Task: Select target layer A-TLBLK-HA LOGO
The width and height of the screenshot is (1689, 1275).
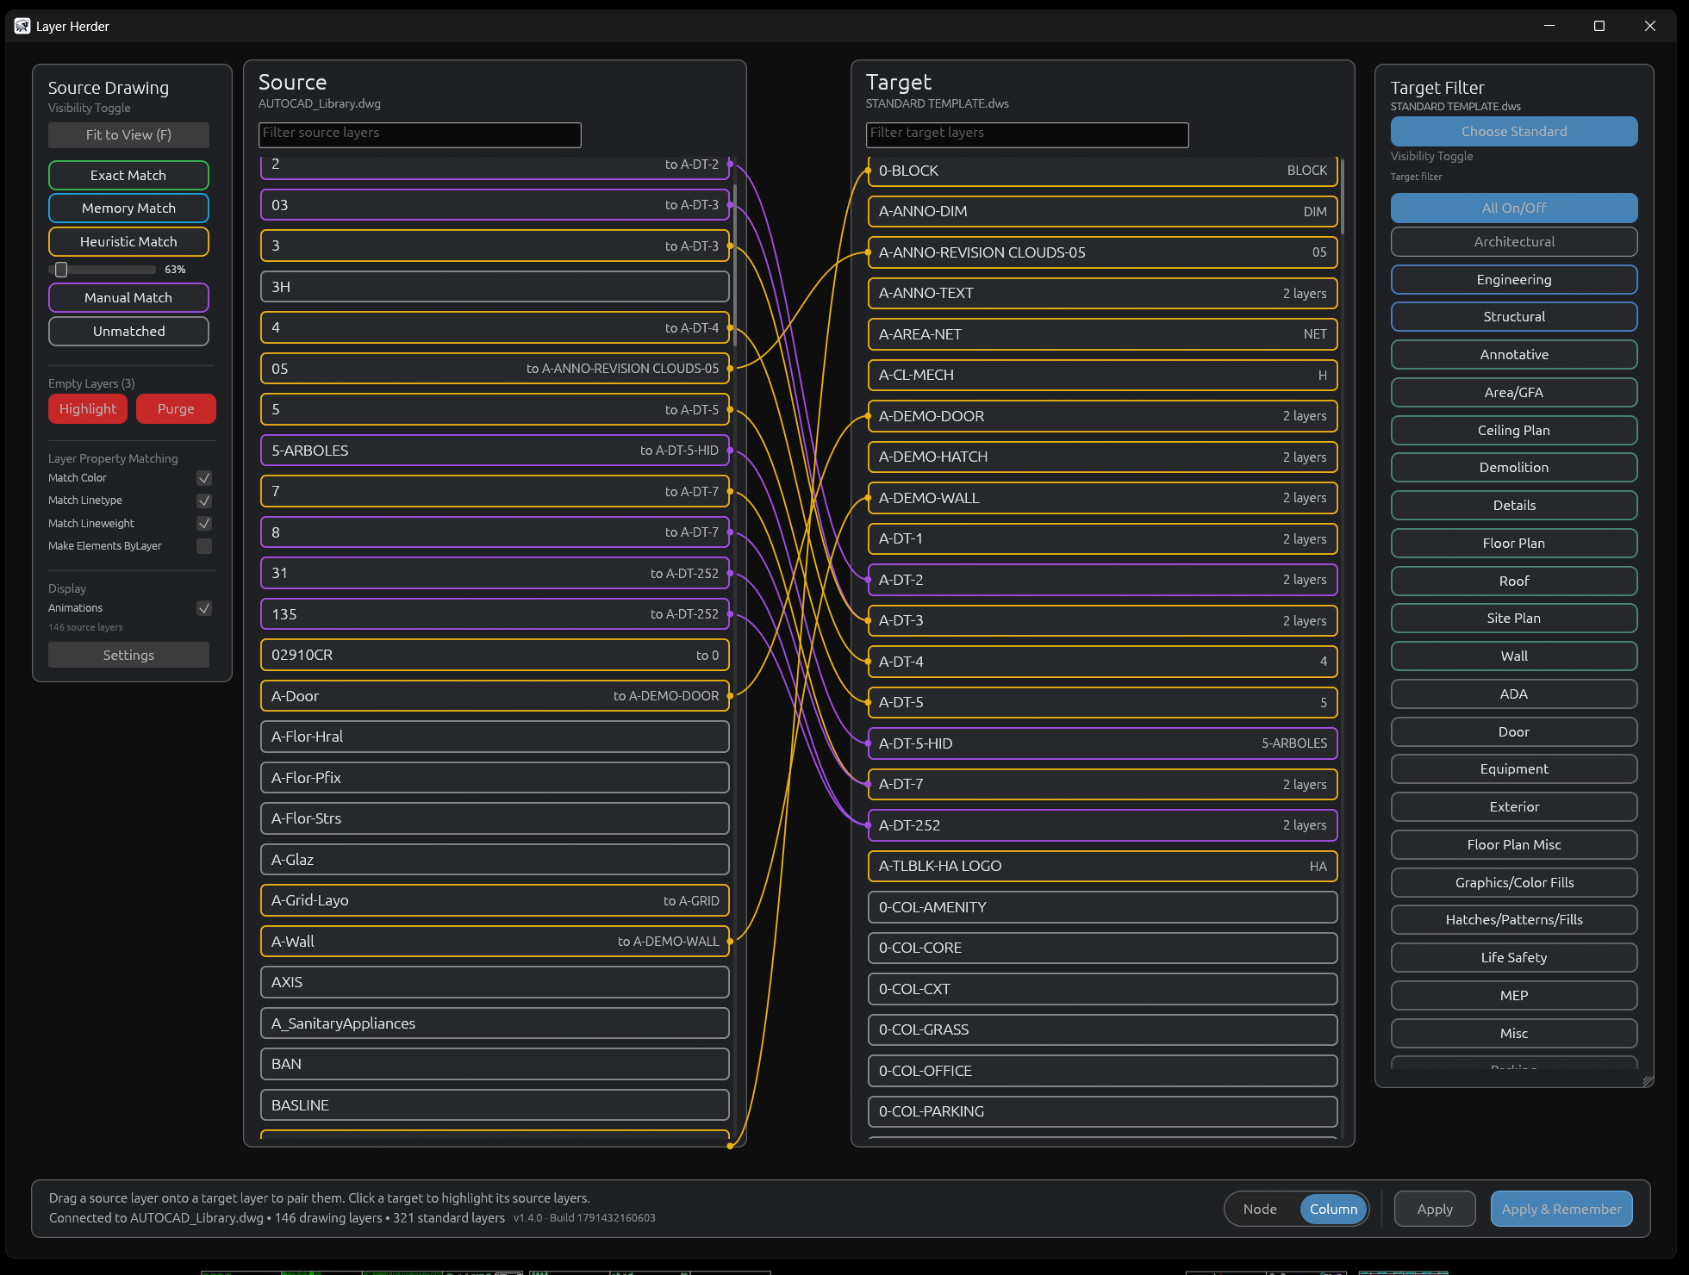Action: (x=1102, y=866)
